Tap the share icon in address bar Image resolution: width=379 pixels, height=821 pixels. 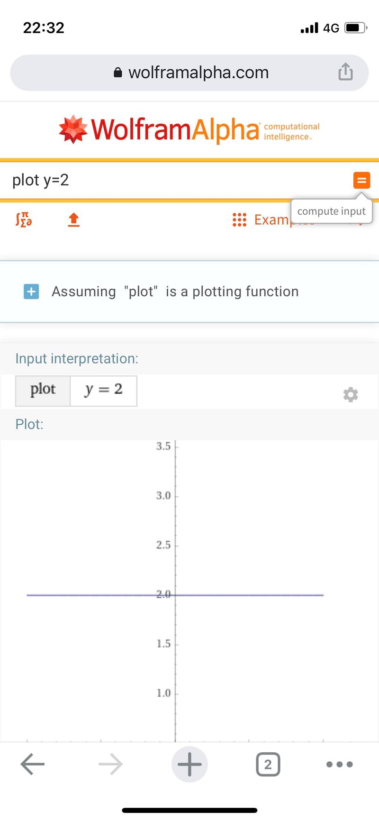coord(345,72)
